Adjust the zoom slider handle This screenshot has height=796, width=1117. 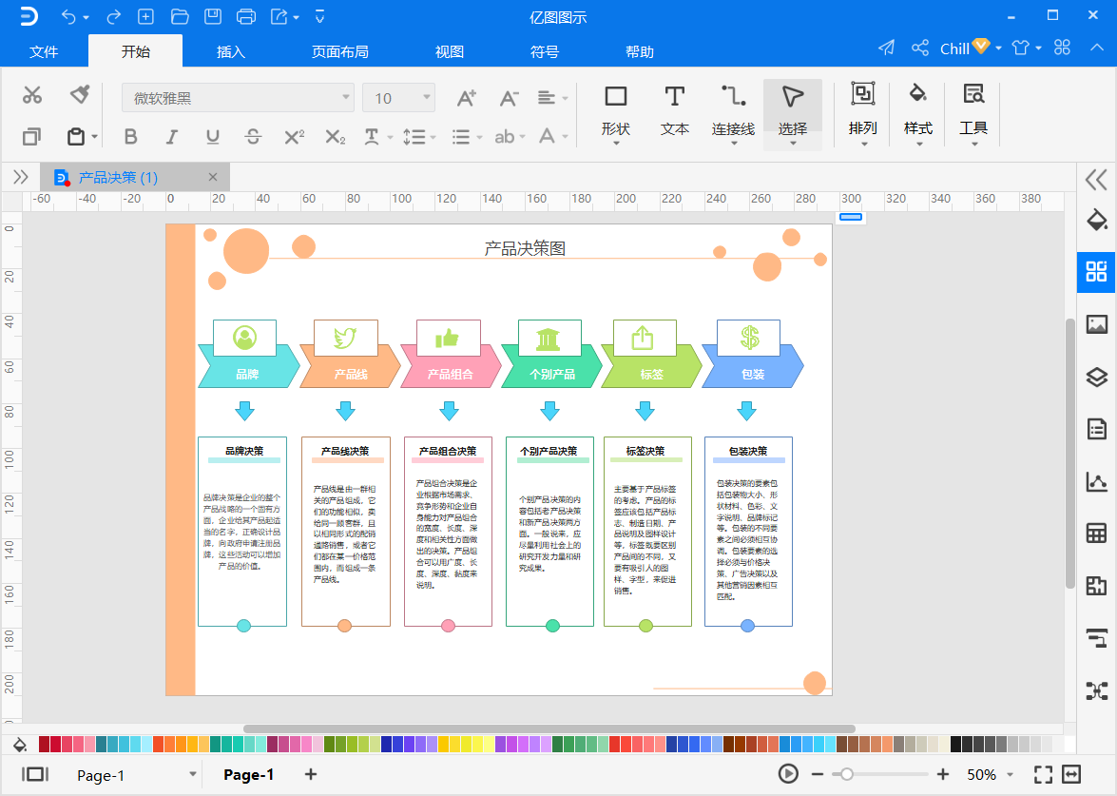(x=846, y=774)
